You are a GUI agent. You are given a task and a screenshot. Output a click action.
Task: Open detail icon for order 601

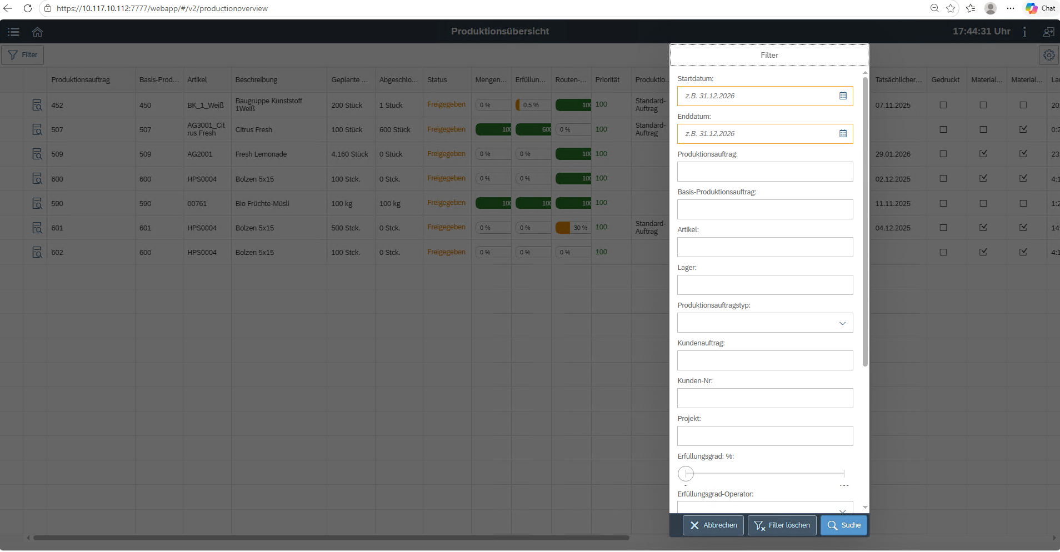point(37,228)
